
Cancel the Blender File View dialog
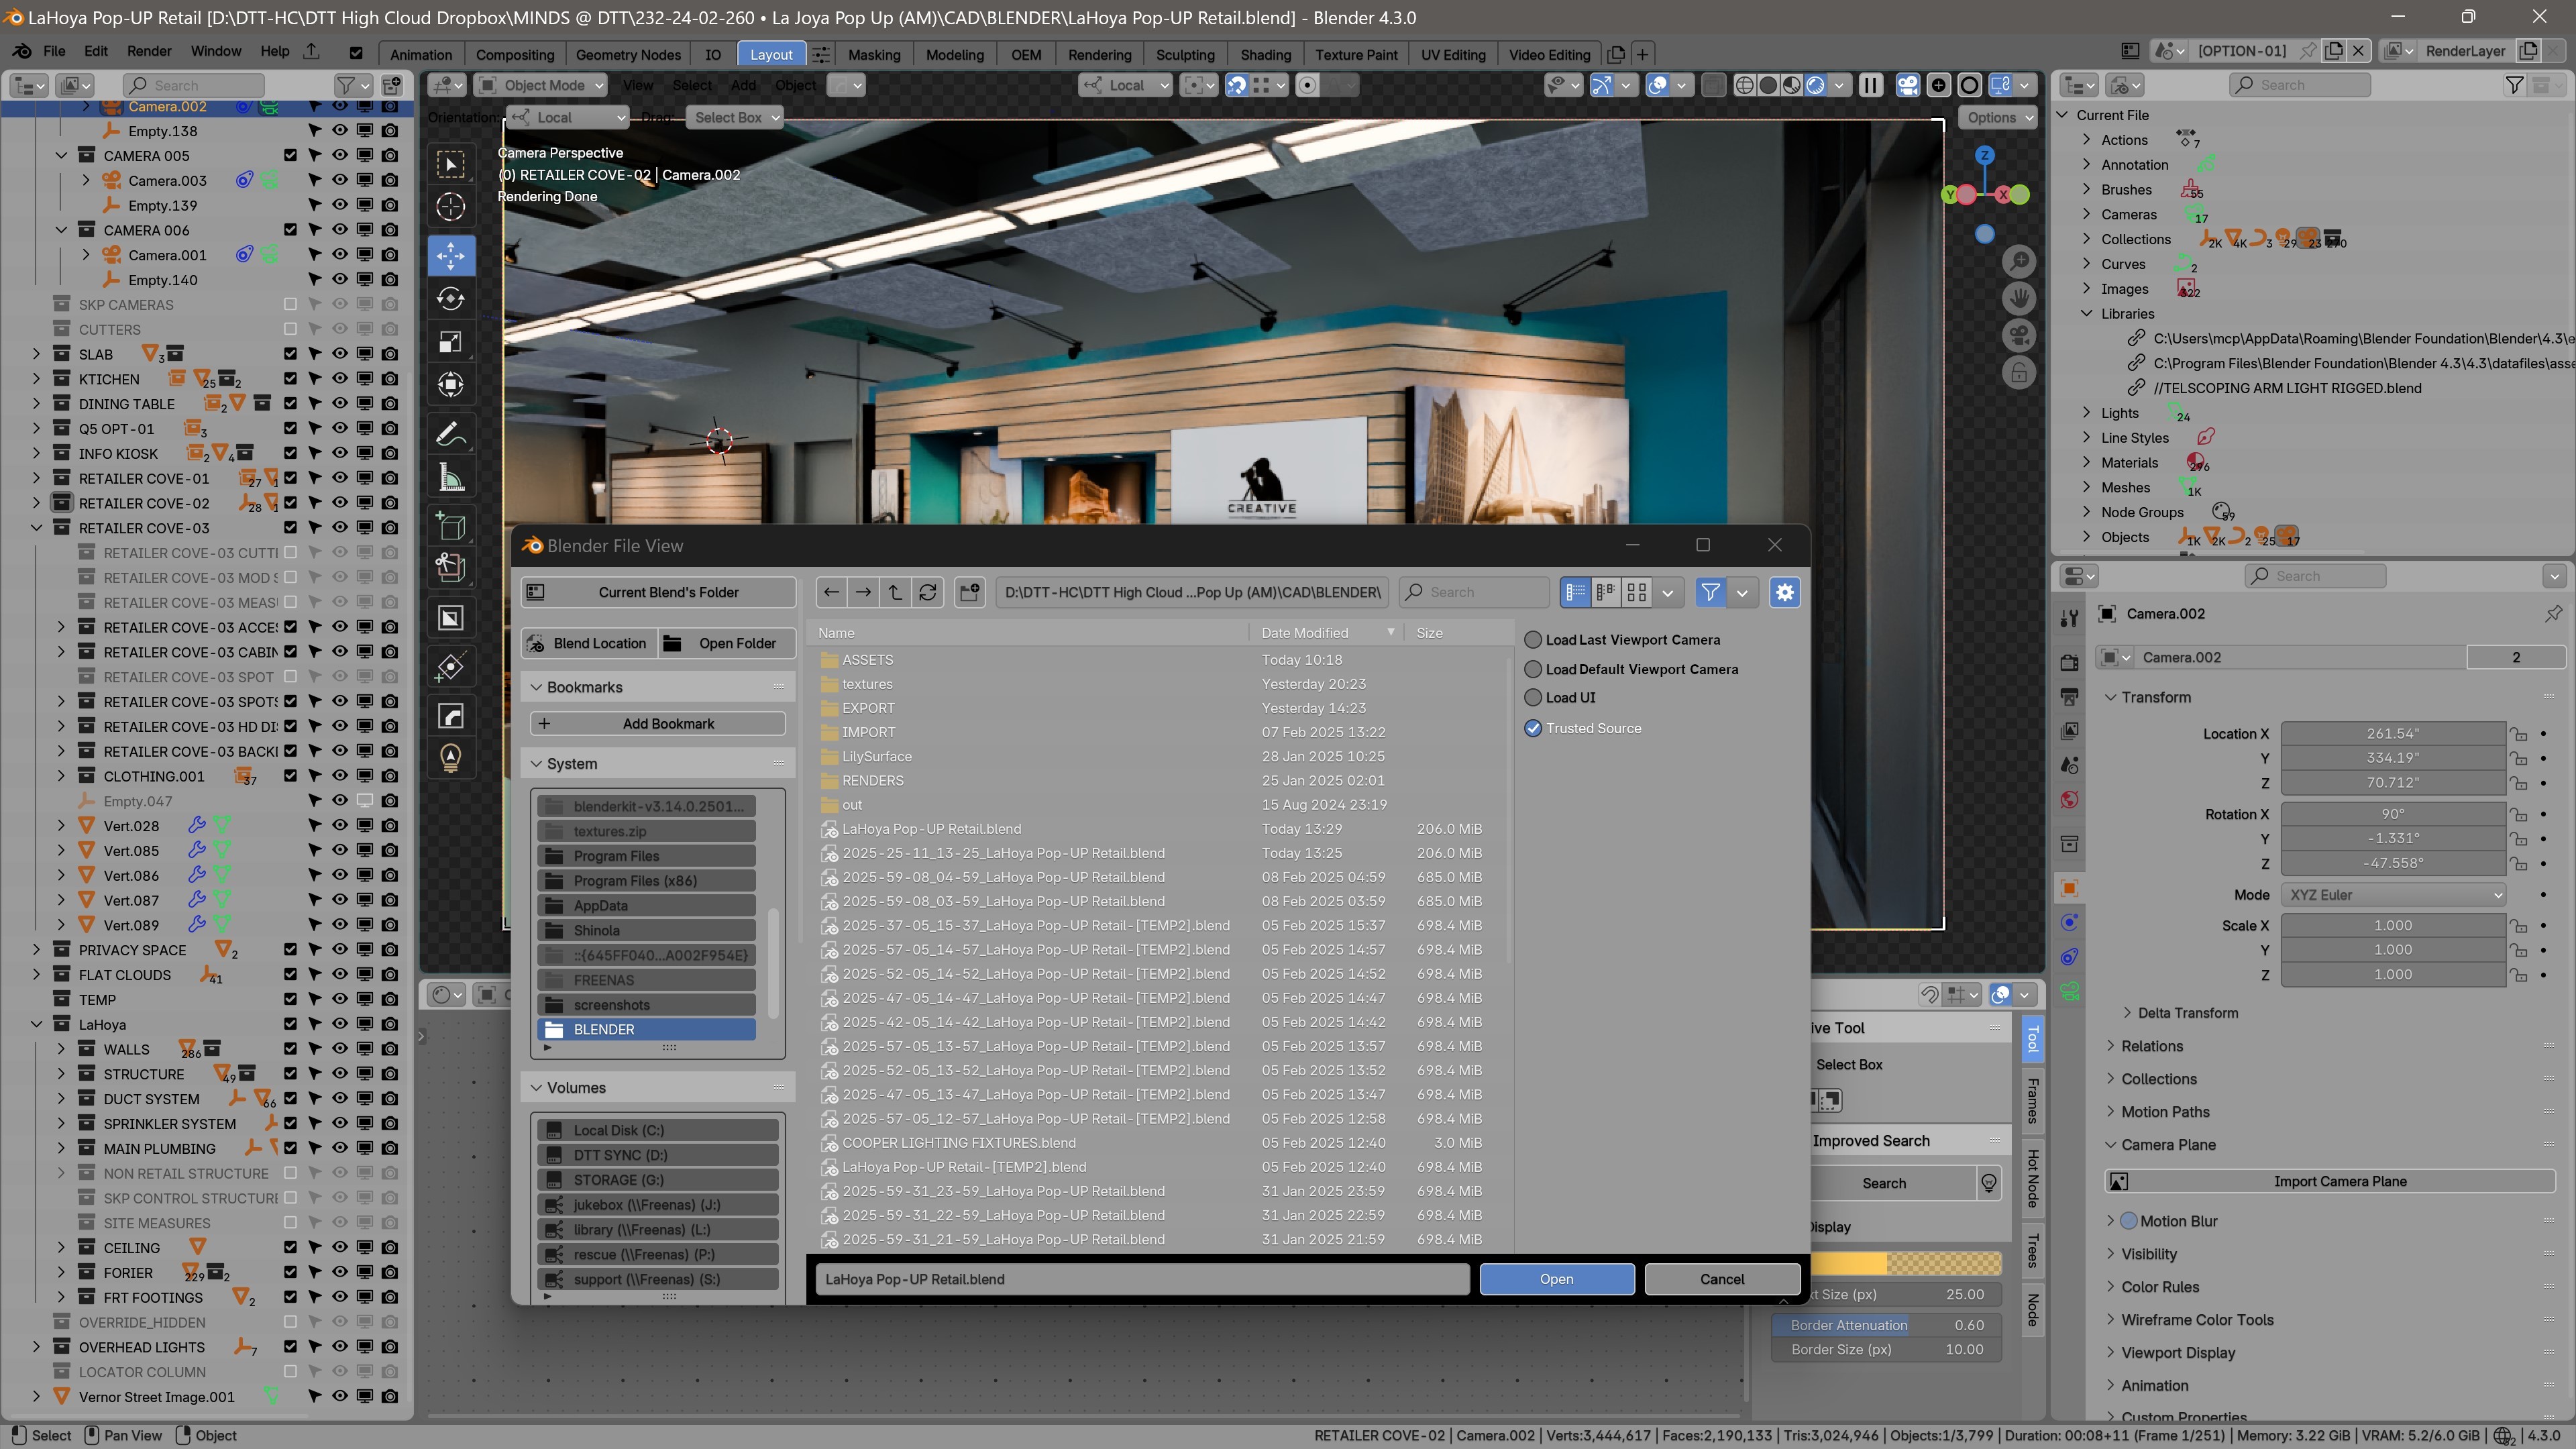tap(1722, 1279)
